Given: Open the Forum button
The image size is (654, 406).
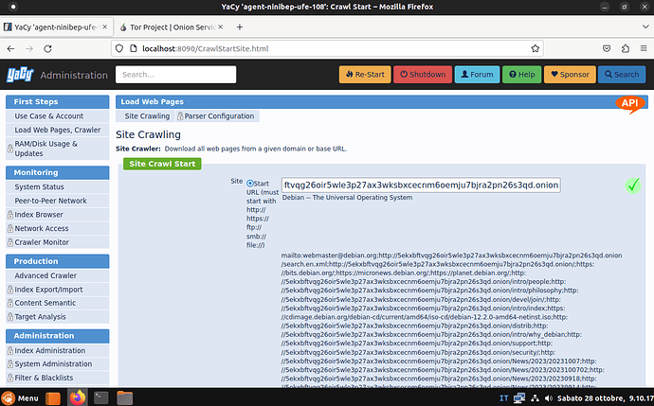Looking at the screenshot, I should 477,75.
